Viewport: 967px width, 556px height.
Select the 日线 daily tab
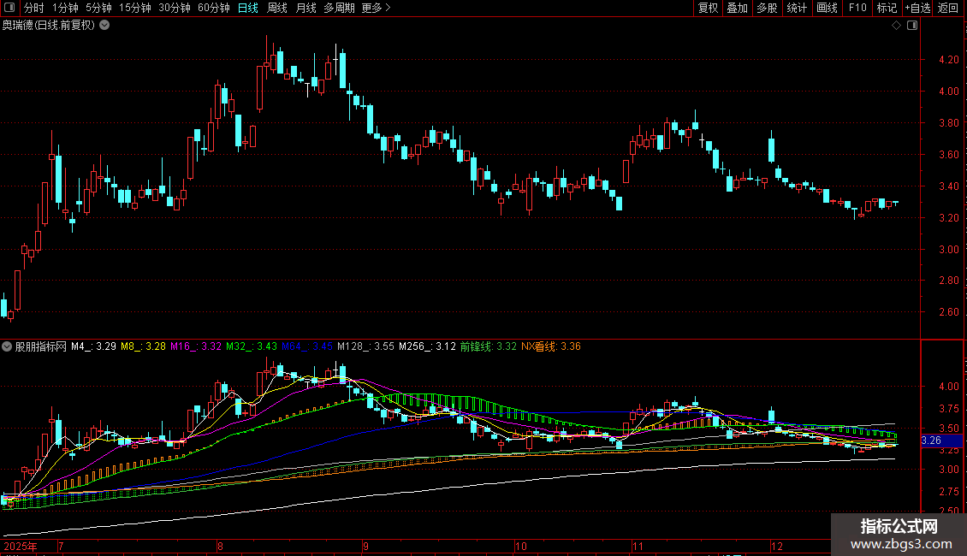(x=248, y=8)
